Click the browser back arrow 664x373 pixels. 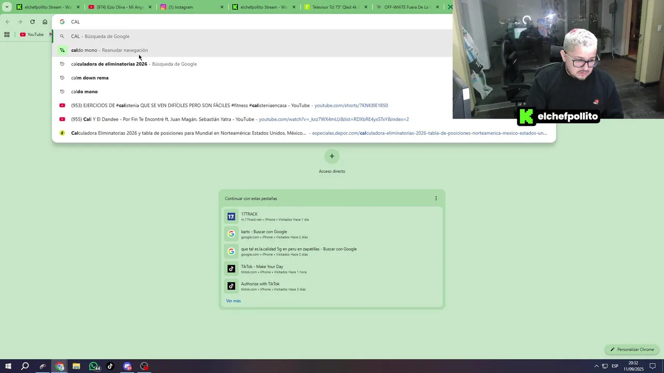point(7,22)
